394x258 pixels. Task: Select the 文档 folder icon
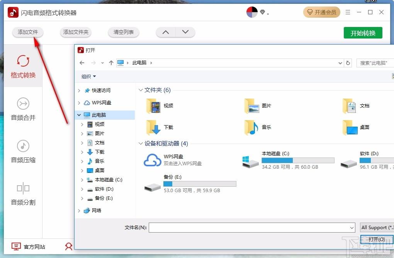click(x=350, y=106)
